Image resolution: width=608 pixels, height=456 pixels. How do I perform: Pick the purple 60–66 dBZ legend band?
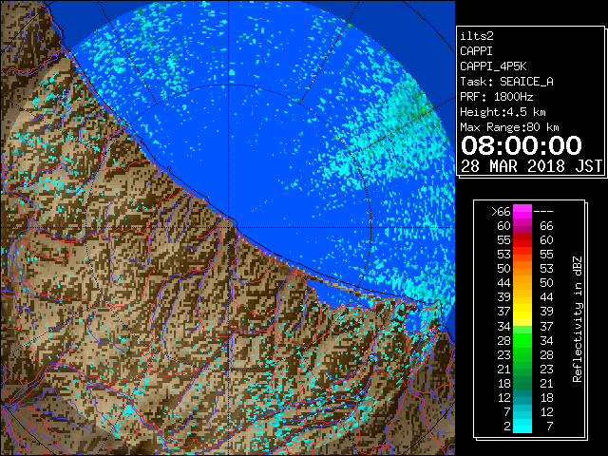[x=522, y=226]
